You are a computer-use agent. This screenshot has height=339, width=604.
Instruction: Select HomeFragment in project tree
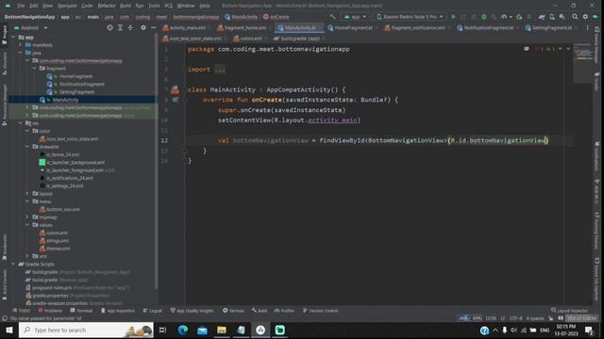tap(75, 76)
